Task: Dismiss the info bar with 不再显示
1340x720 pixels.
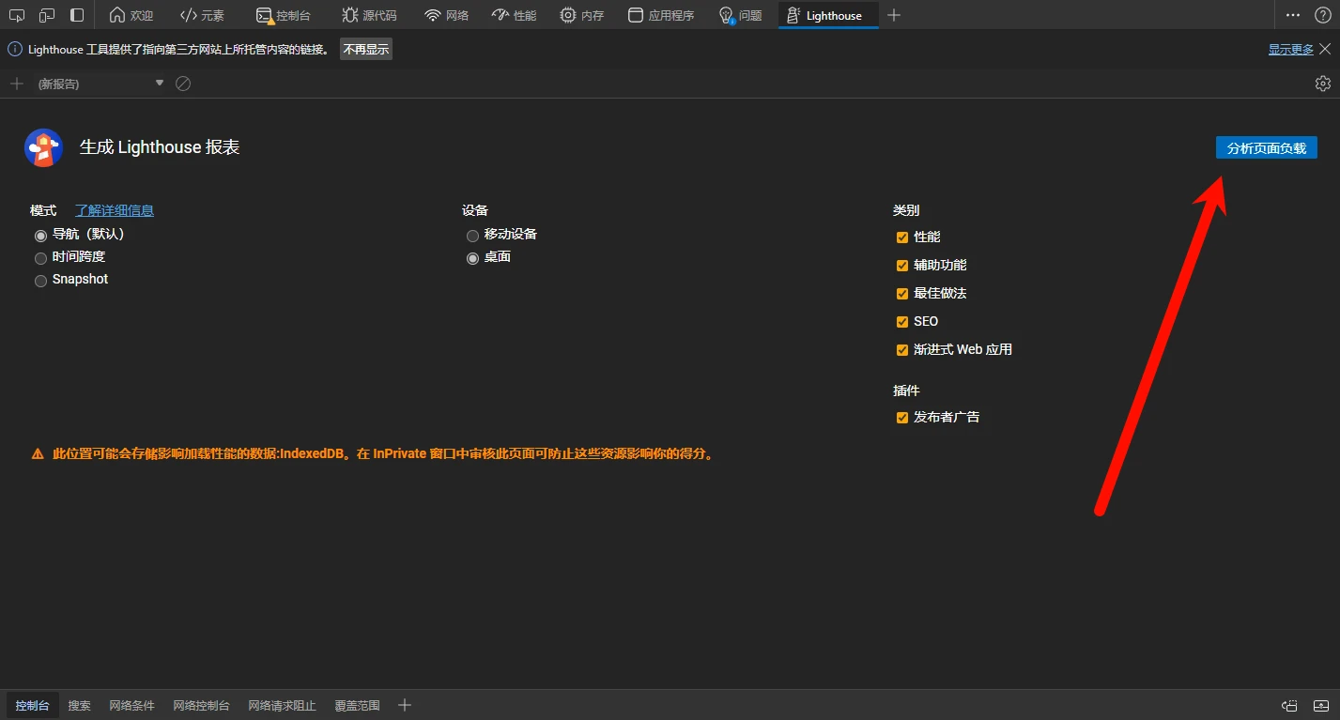Action: 365,50
